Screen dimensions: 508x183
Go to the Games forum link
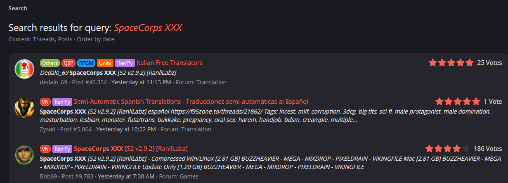pyautogui.click(x=189, y=176)
